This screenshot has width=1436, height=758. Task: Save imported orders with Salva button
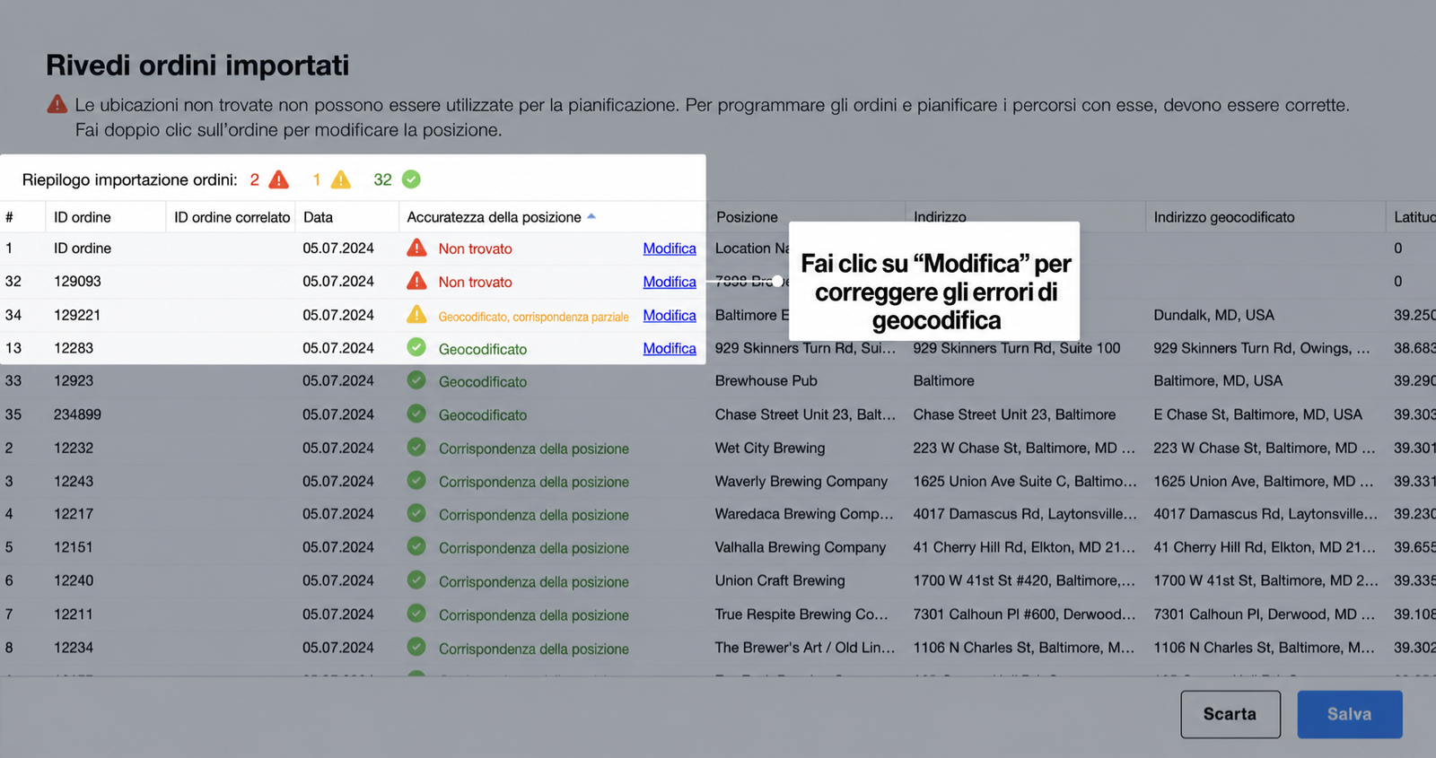click(1350, 714)
